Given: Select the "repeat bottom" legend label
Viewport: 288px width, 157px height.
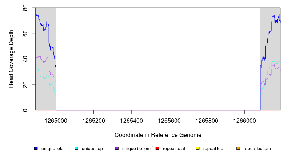Looking at the screenshot, I should [257, 149].
